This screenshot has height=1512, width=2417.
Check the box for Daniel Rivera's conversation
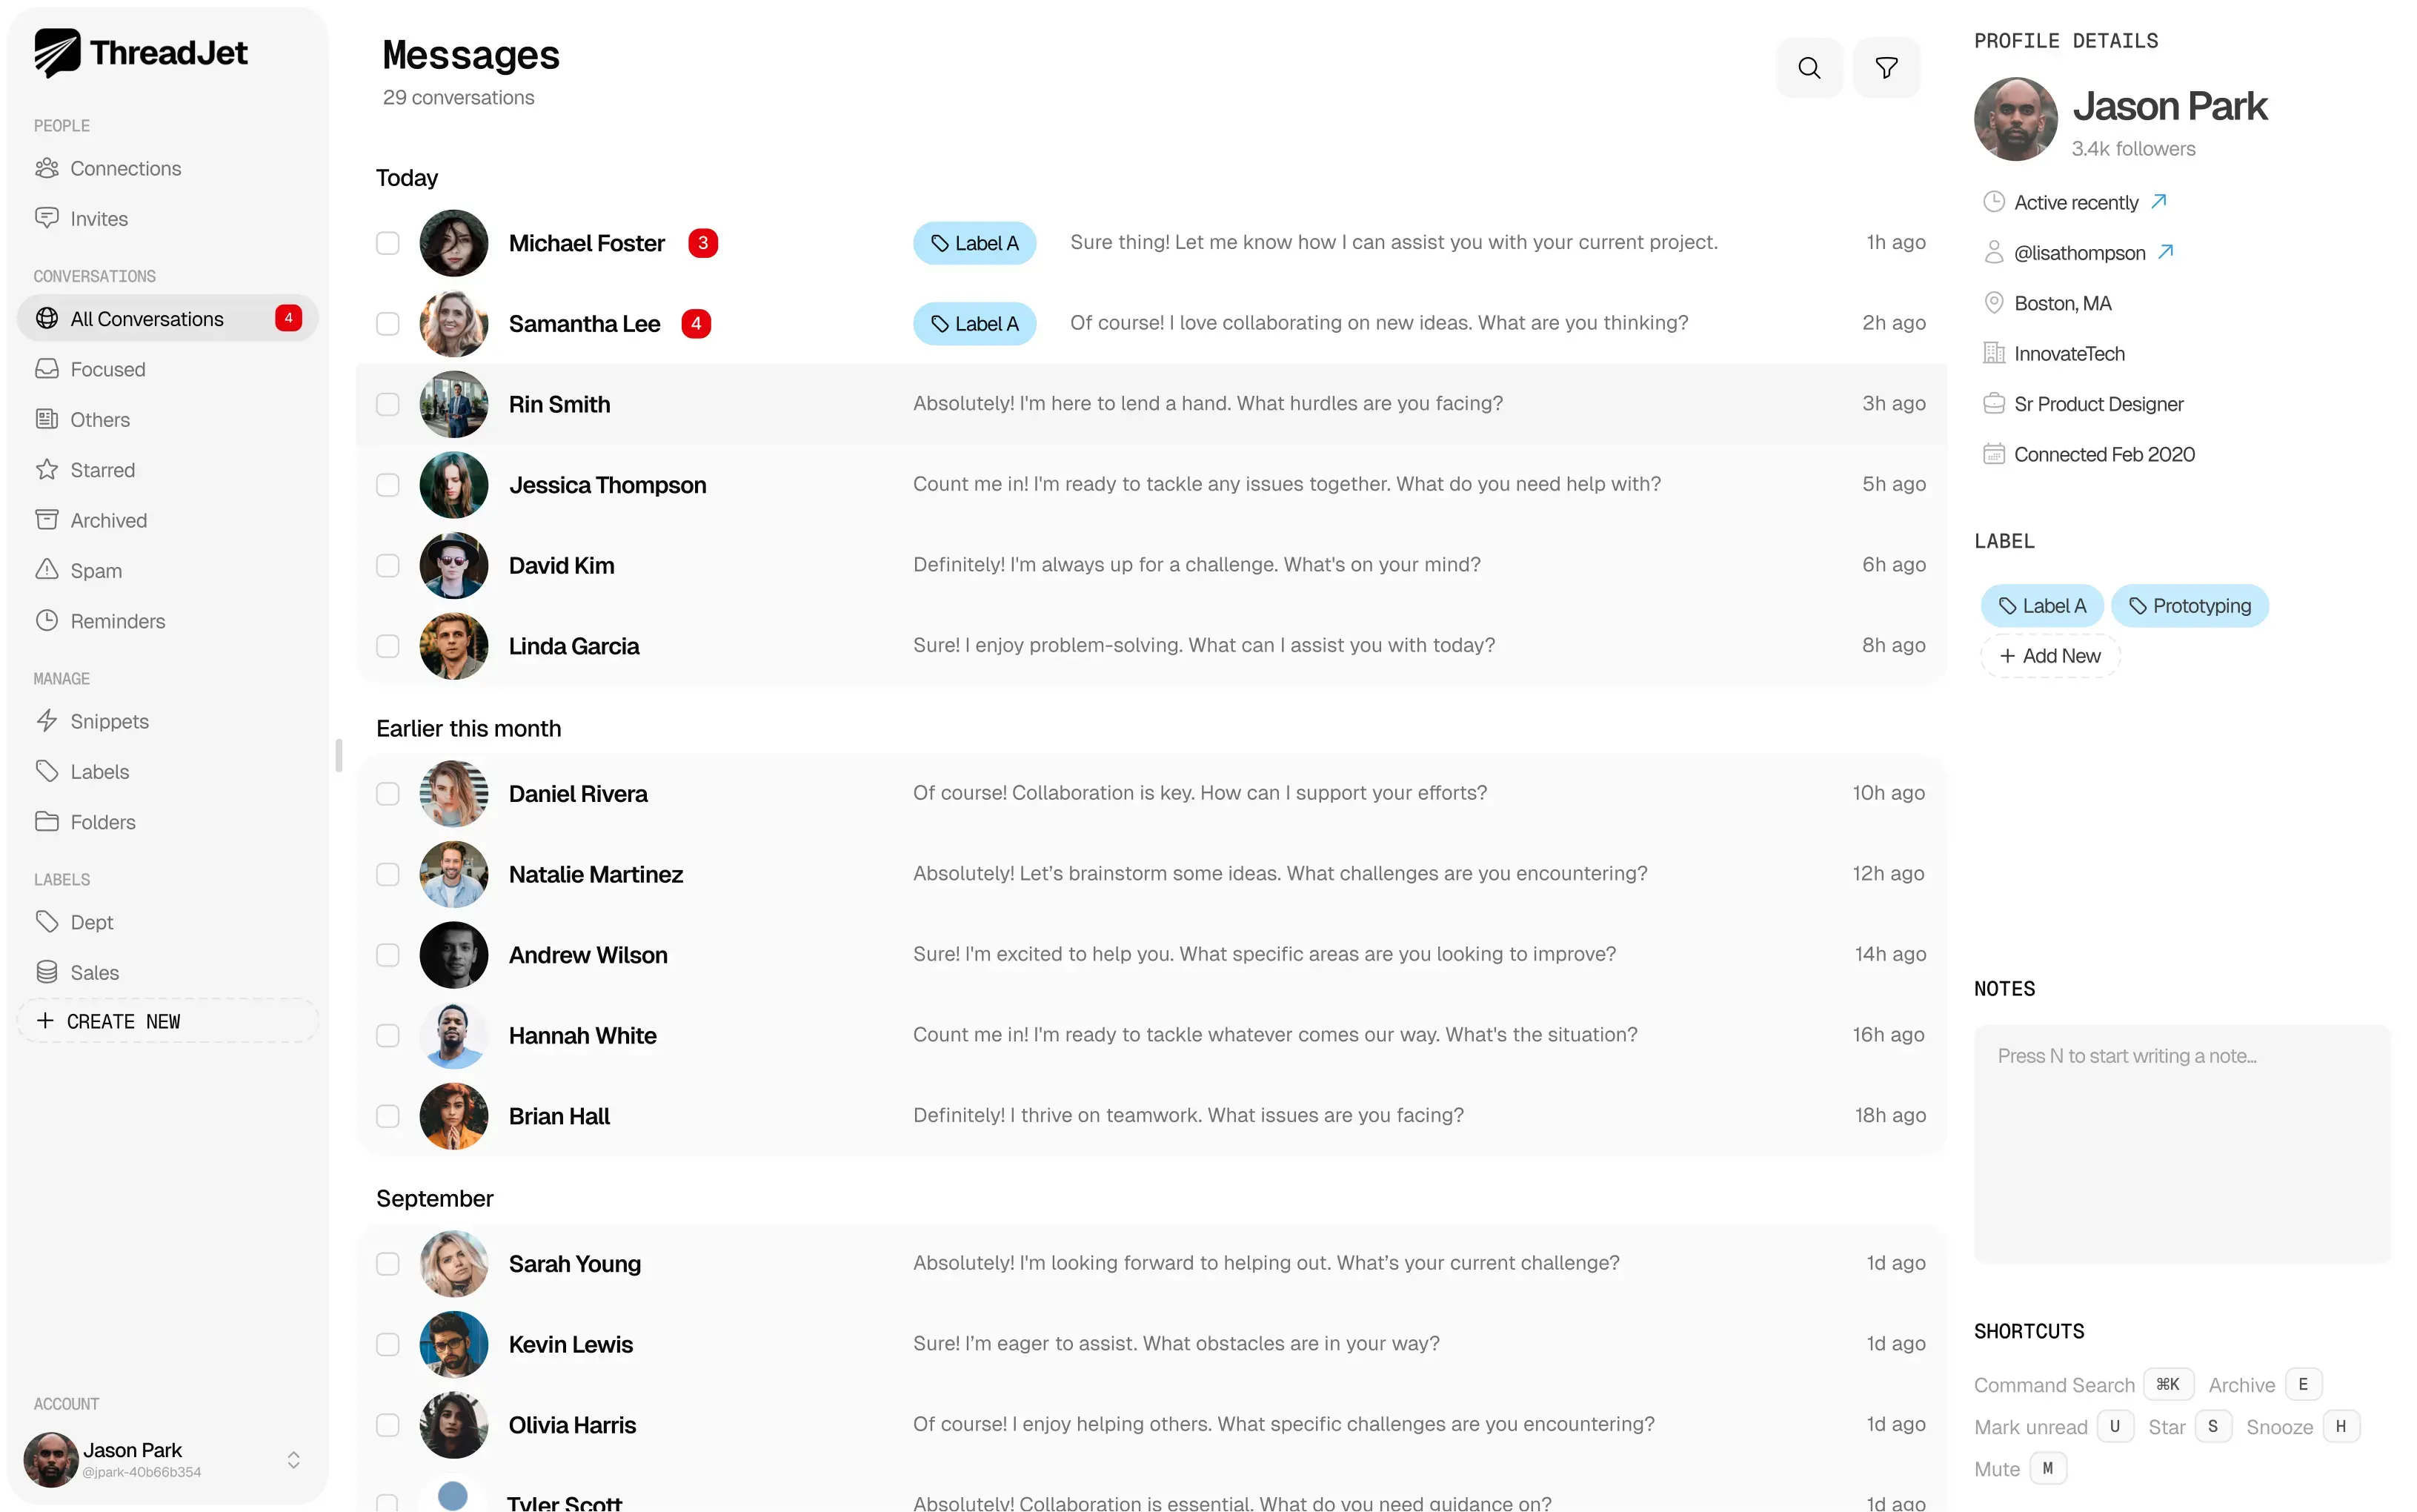coord(387,794)
